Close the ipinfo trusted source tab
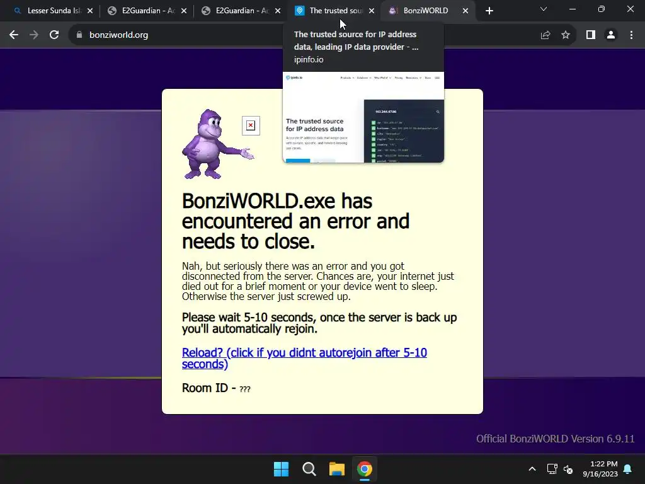 pos(372,11)
